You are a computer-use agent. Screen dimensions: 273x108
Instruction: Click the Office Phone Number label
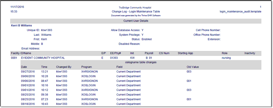pos(207,35)
